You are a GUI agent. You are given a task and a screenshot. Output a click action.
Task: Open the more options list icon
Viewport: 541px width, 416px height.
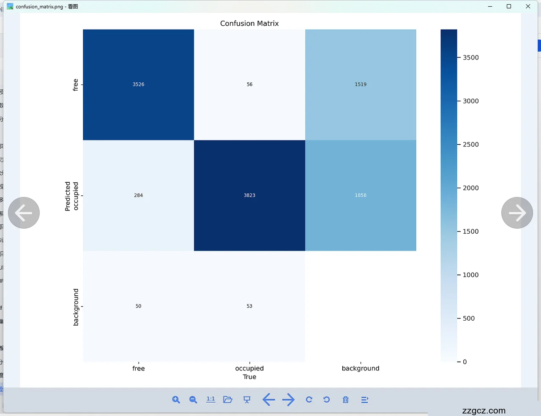pos(365,400)
